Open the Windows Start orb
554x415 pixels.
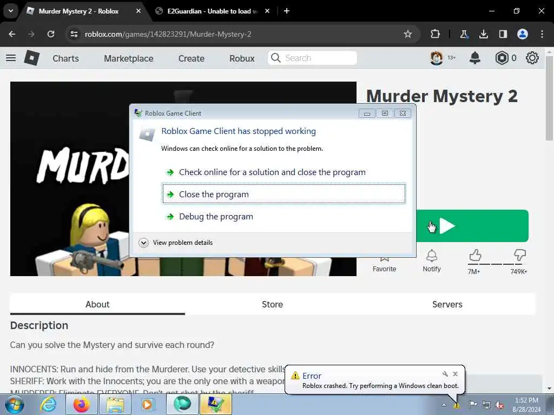(x=15, y=404)
